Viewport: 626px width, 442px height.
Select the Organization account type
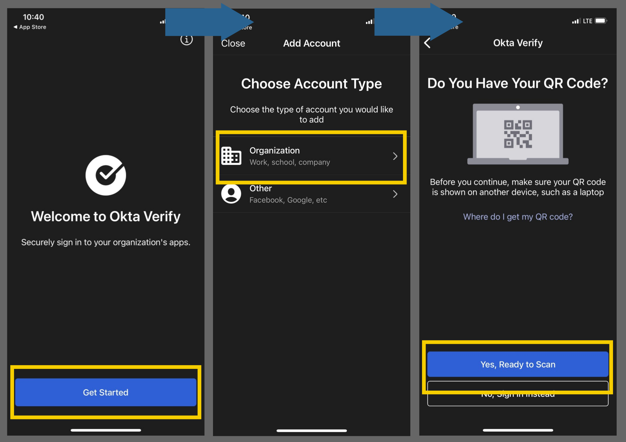tap(311, 156)
